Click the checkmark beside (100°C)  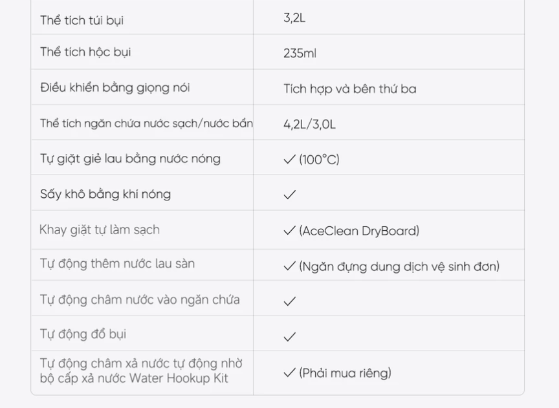tap(289, 159)
